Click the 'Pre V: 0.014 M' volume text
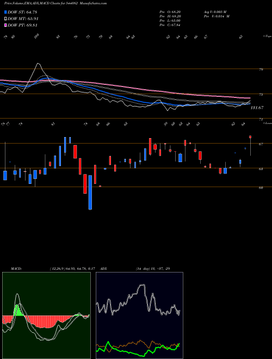 (x=217, y=16)
